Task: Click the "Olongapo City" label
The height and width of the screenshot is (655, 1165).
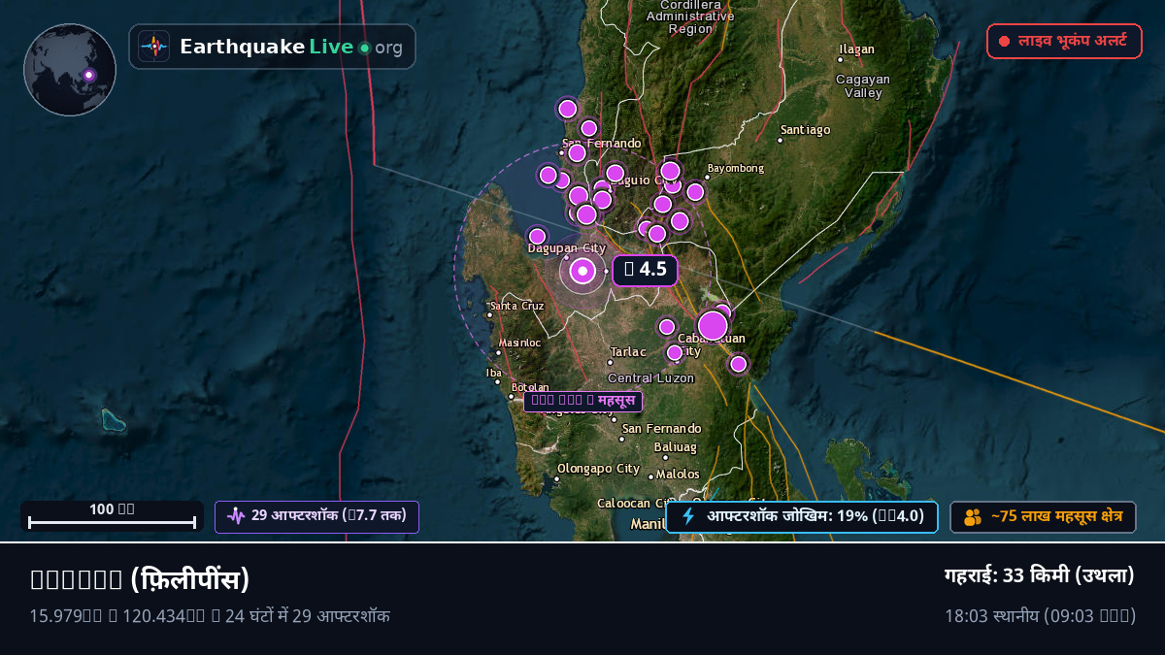Action: point(598,469)
